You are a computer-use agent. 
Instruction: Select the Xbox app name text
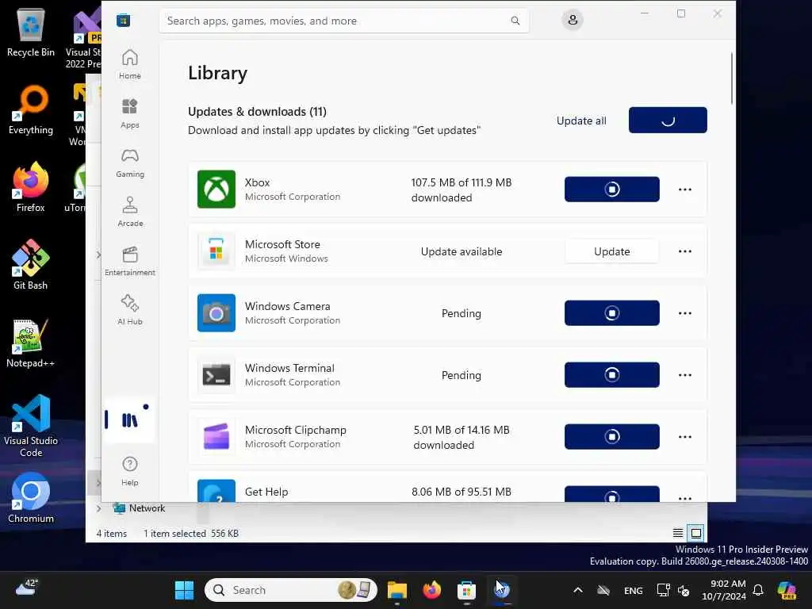click(x=257, y=182)
